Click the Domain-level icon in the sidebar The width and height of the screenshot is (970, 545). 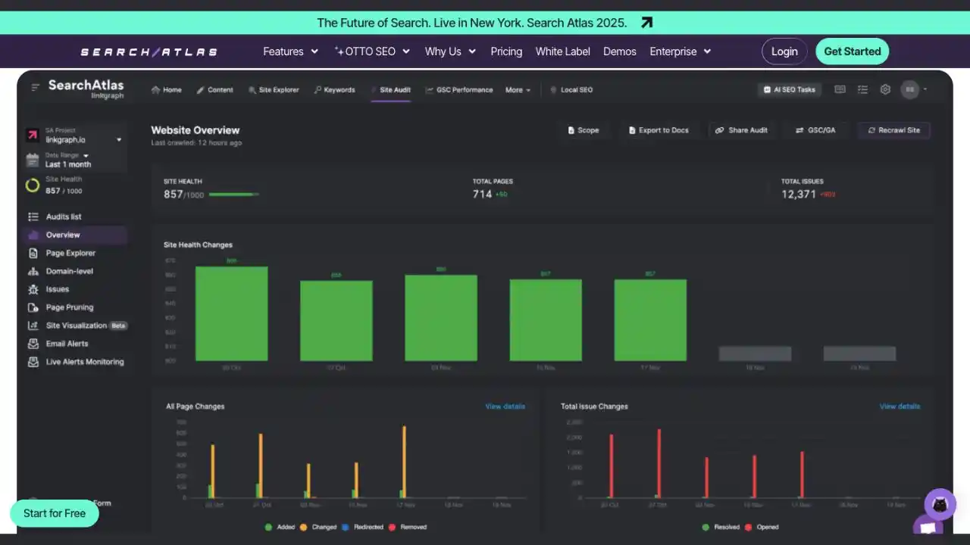33,271
